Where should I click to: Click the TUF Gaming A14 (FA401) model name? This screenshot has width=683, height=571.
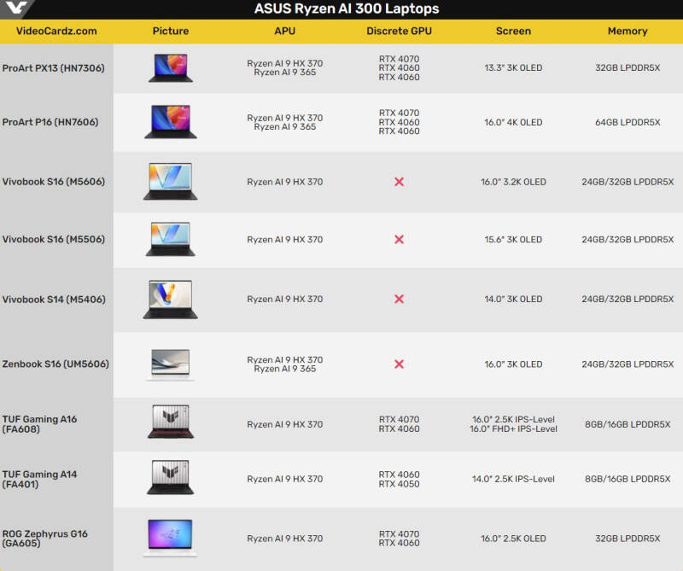pyautogui.click(x=39, y=479)
